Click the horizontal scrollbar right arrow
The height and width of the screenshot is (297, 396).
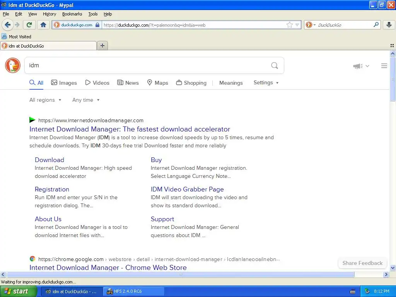[x=386, y=274]
